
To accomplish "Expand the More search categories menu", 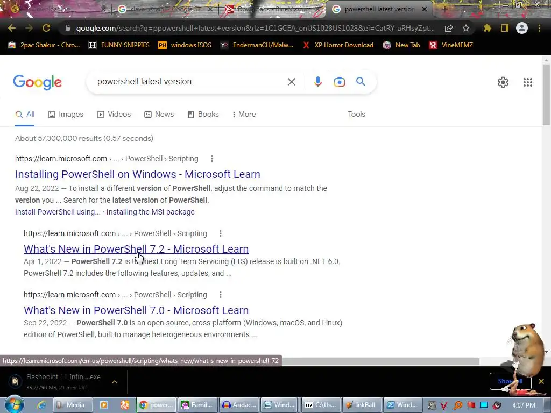I will tap(244, 114).
